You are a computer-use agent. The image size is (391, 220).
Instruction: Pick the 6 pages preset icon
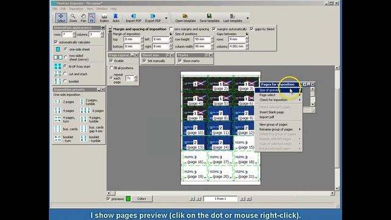[x=85, y=111]
